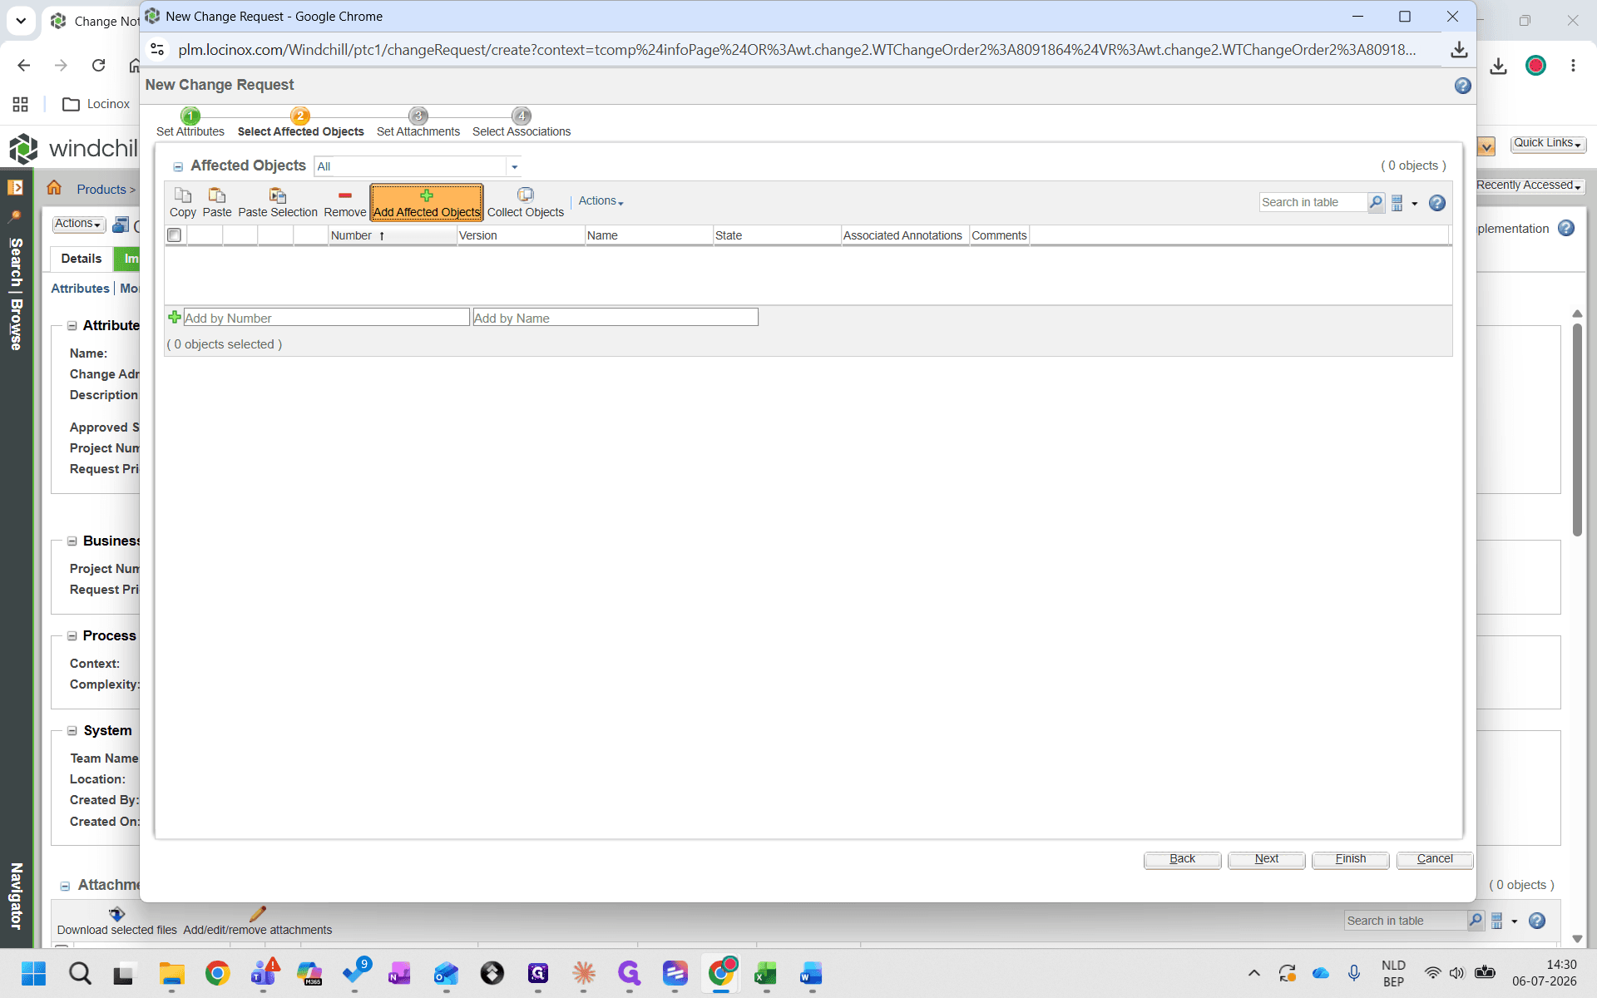Screen dimensions: 1597x998
Task: Click the Paste Selection icon
Action: pos(277,195)
